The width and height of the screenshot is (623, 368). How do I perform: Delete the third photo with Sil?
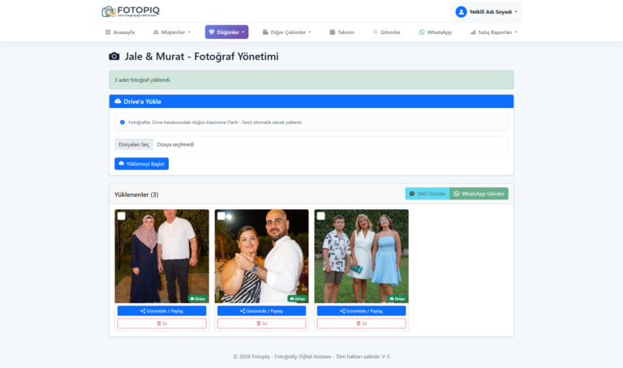[x=361, y=323]
